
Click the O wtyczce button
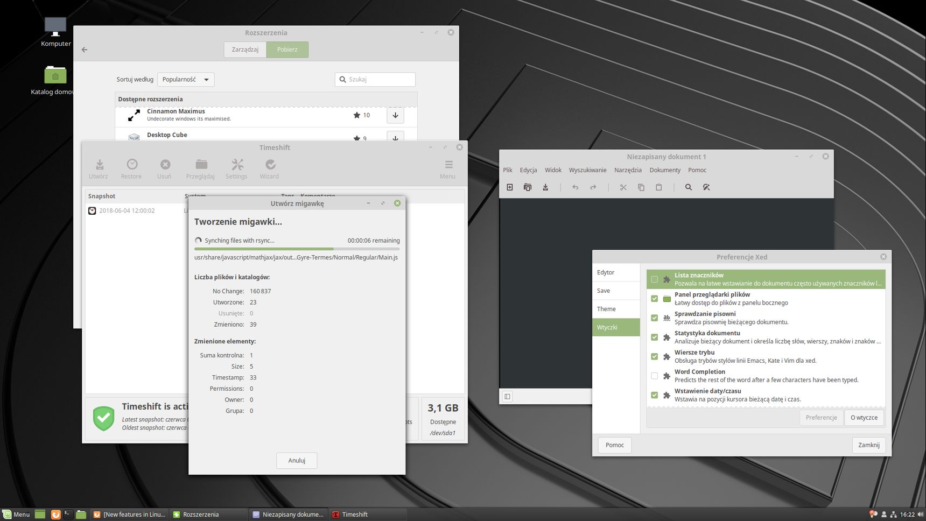pyautogui.click(x=864, y=418)
